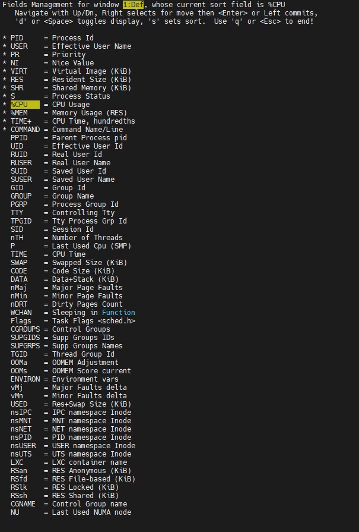Choose the NU Last Used NUMA node field
This screenshot has width=359, height=532.
[x=15, y=512]
